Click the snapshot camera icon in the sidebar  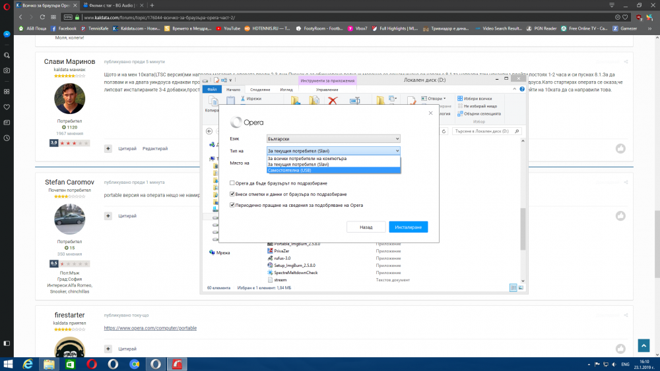click(x=7, y=71)
